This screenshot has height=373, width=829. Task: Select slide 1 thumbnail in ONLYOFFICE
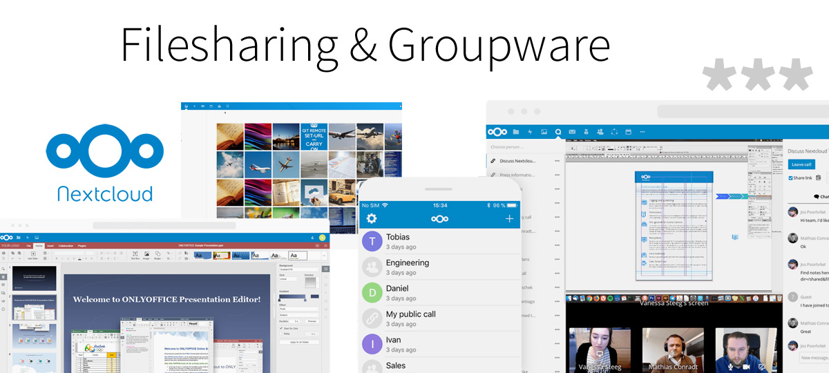click(x=35, y=278)
